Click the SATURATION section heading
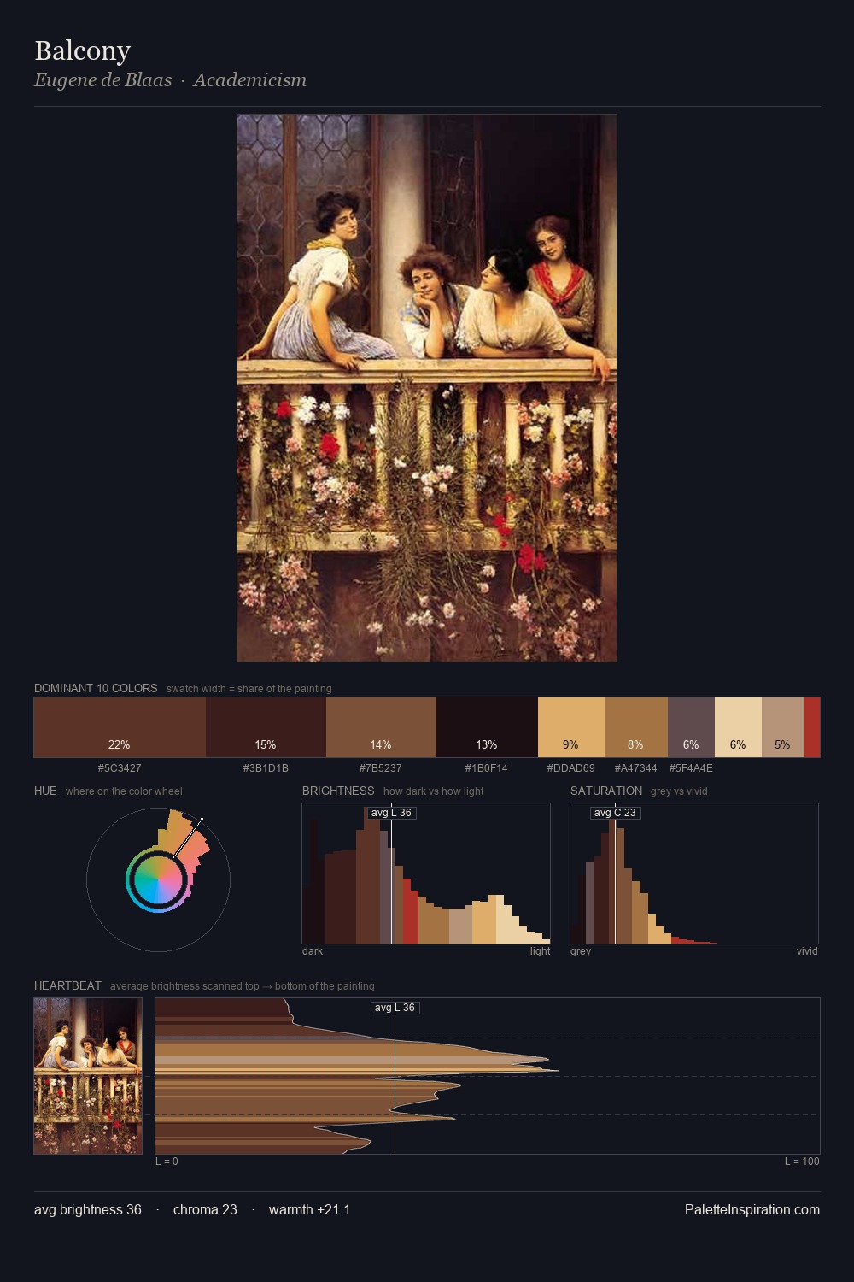 [606, 791]
